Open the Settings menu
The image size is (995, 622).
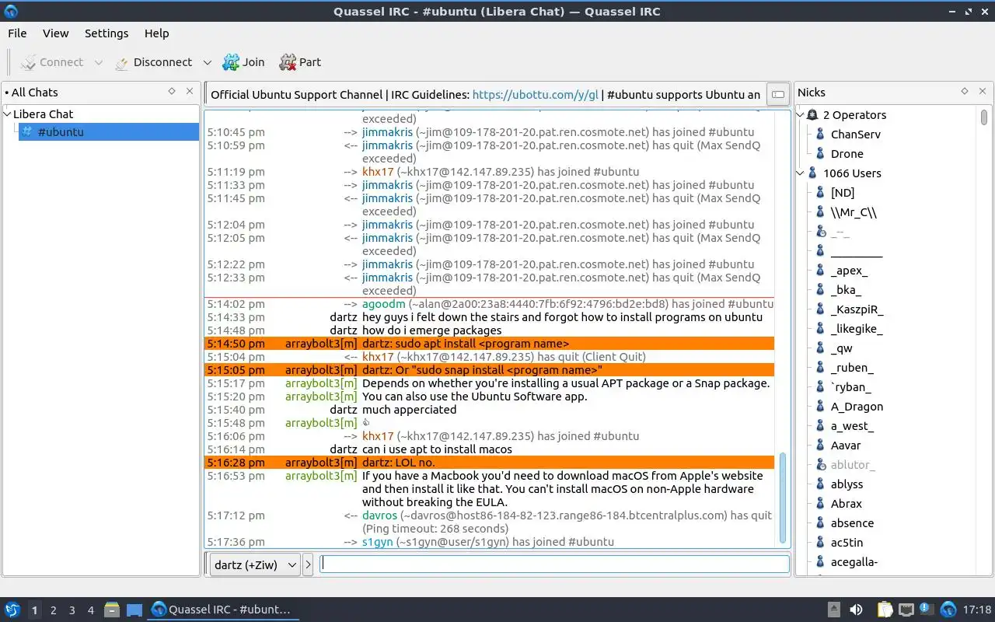(x=106, y=33)
